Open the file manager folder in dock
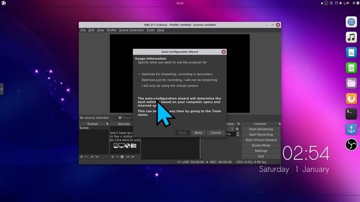 pos(351,84)
